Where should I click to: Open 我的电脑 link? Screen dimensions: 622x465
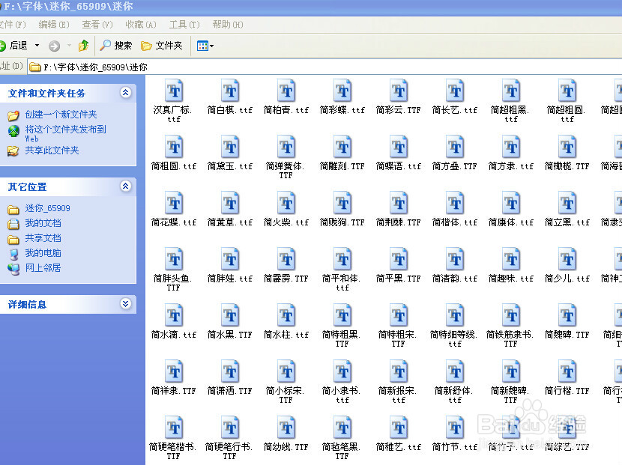(x=43, y=253)
